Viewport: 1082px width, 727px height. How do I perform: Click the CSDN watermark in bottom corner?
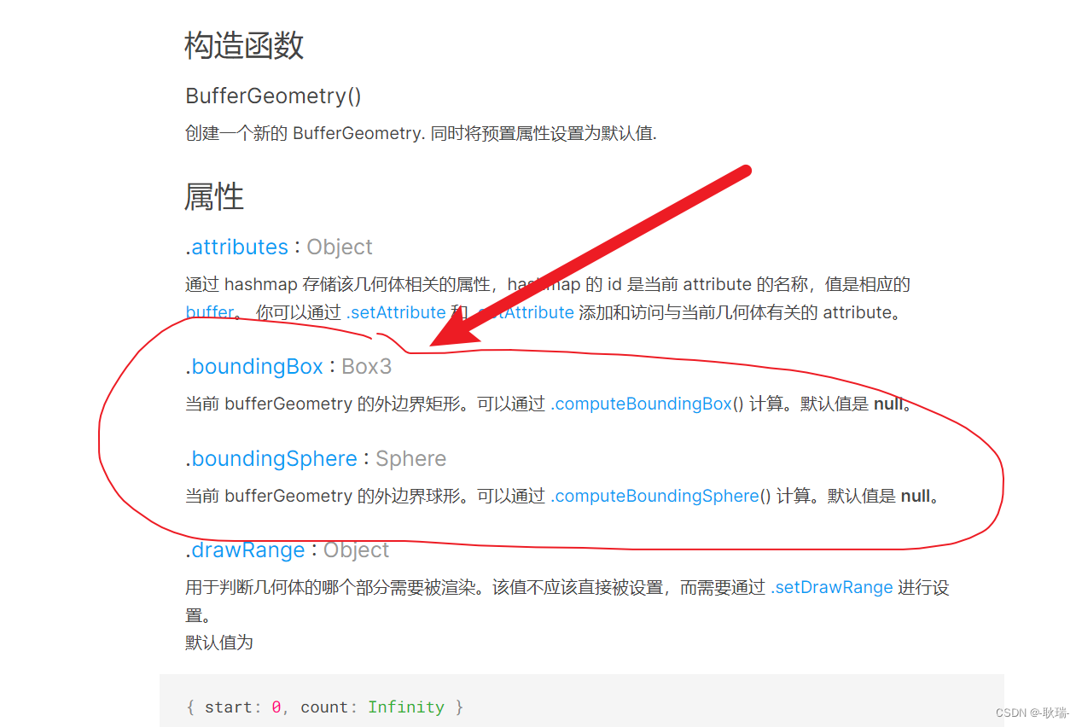pyautogui.click(x=1033, y=712)
